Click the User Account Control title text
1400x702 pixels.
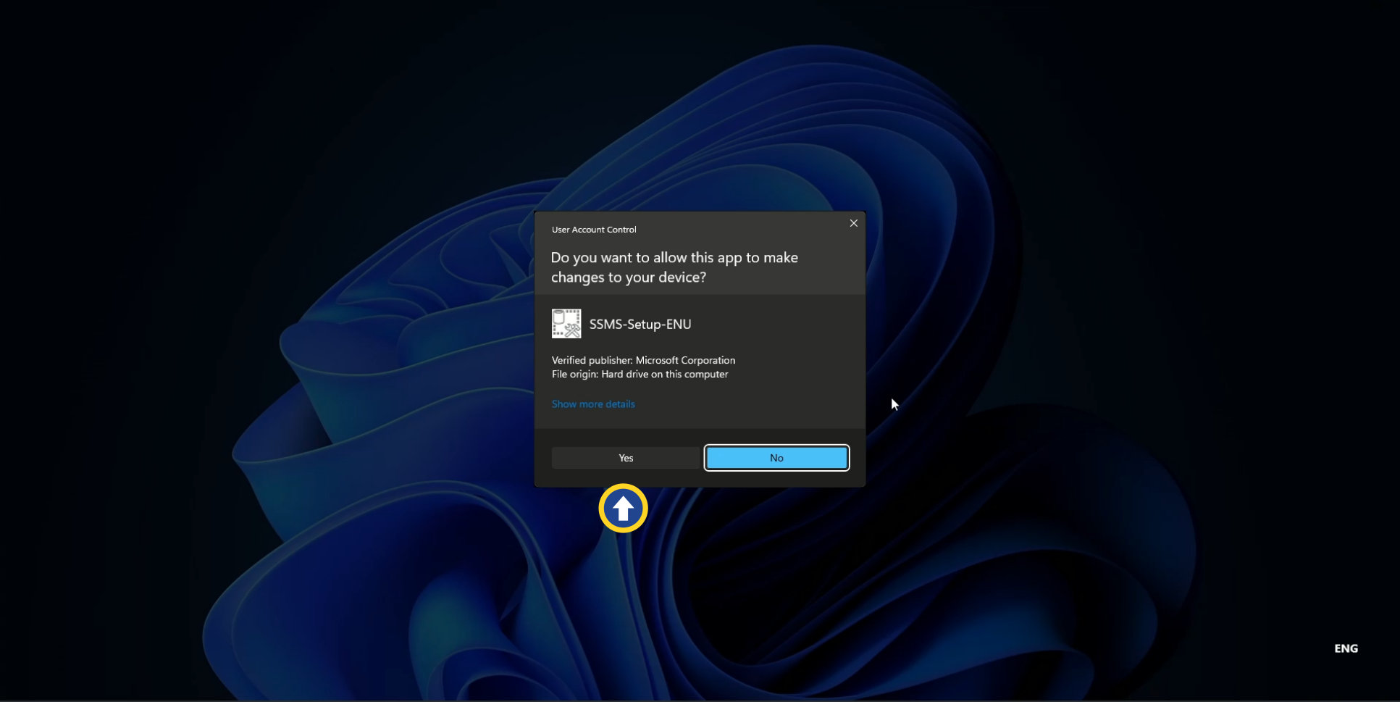(594, 230)
